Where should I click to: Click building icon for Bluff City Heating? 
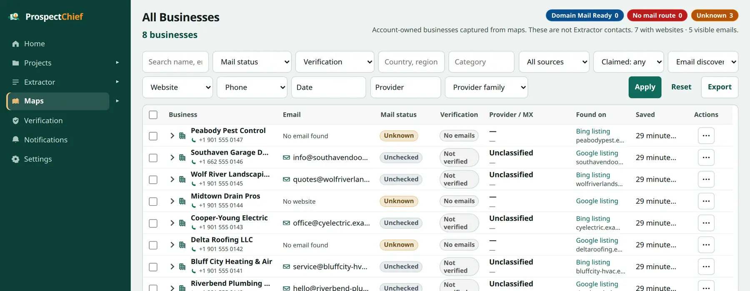[x=182, y=266]
